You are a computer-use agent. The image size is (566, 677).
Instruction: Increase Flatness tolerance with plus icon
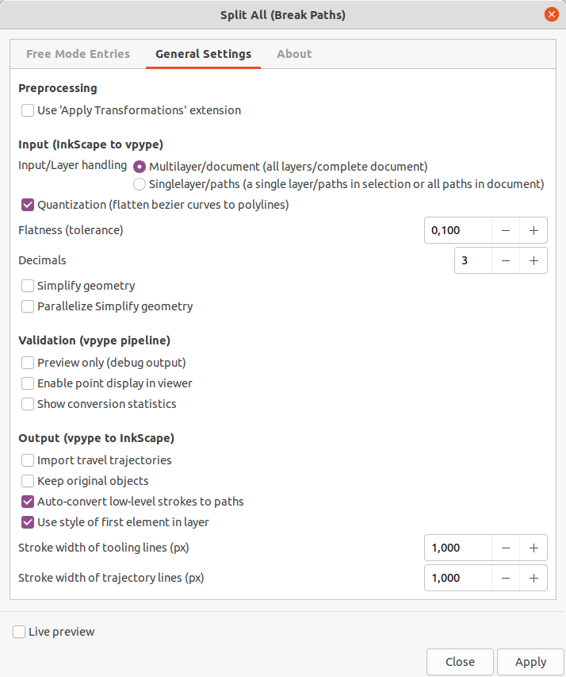pos(533,230)
